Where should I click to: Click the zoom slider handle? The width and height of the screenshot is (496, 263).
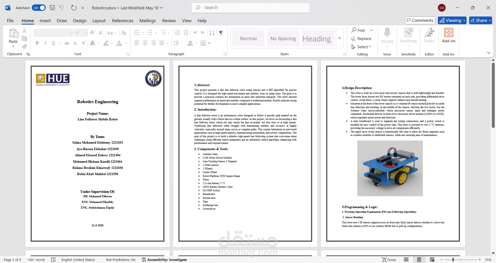pyautogui.click(x=453, y=260)
